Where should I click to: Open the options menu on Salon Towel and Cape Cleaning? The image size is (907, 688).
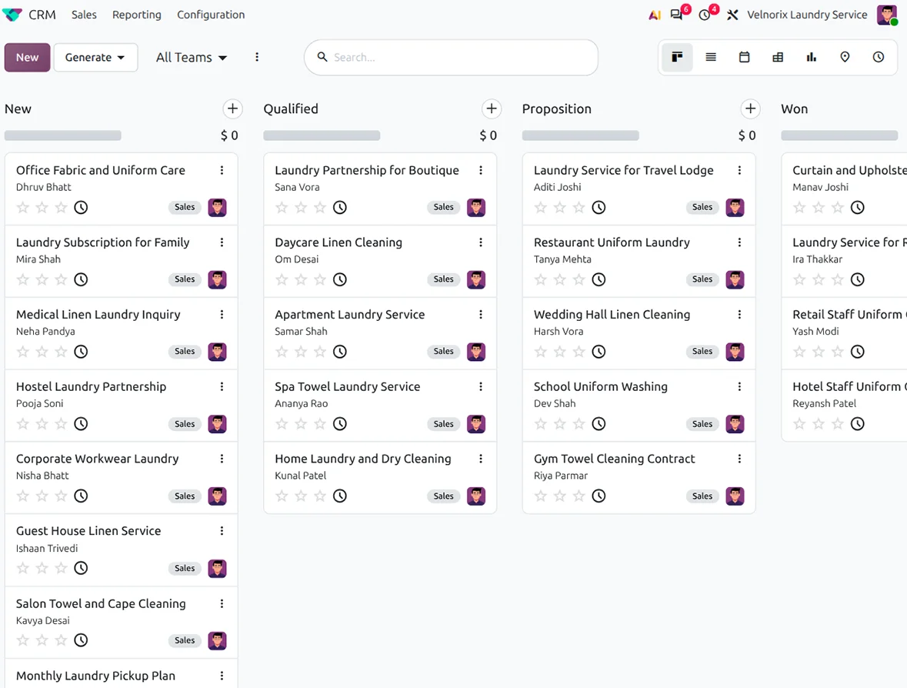coord(222,603)
